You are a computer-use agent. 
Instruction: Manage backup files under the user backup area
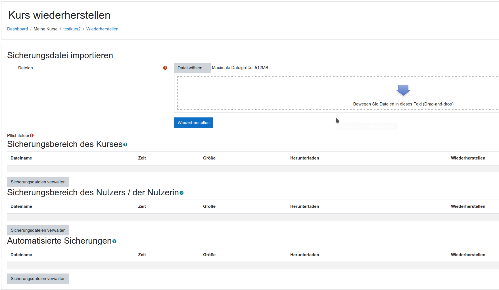[x=38, y=230]
